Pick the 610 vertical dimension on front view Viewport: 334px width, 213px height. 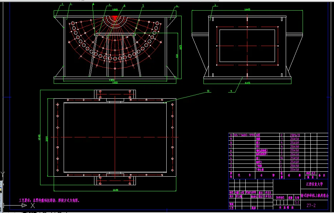(x=177, y=56)
